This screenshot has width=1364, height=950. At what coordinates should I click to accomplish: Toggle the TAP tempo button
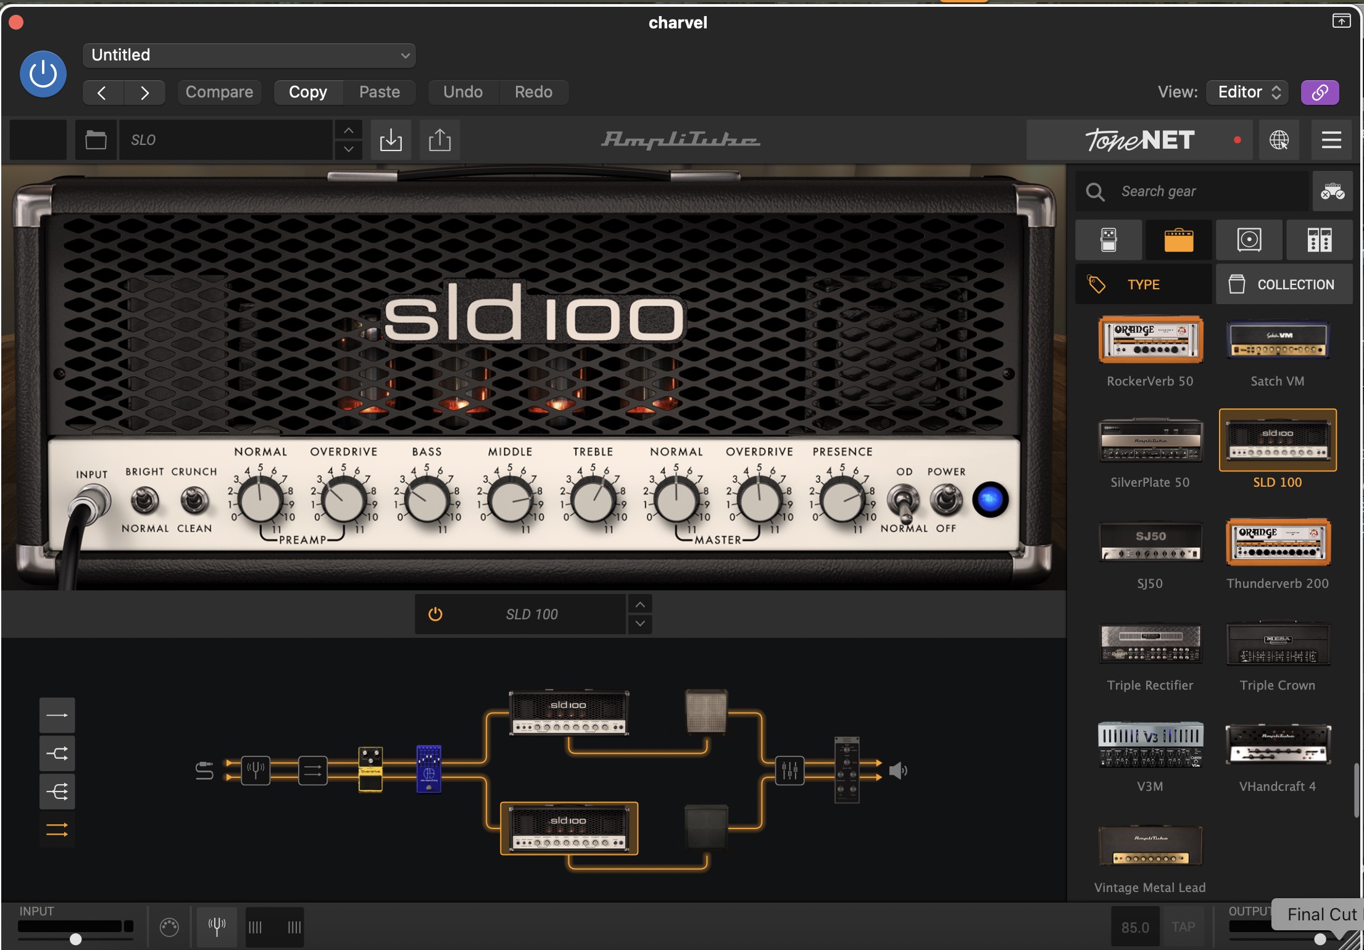coord(1183,927)
